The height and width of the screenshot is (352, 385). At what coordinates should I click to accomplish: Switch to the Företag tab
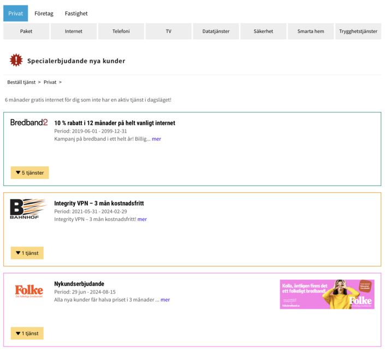click(44, 13)
